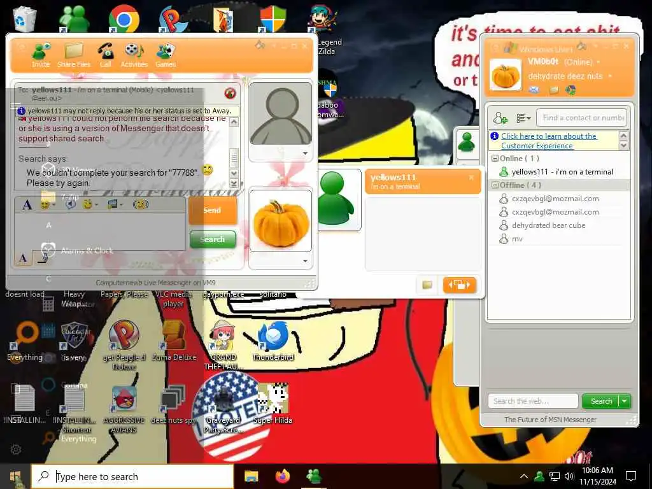The width and height of the screenshot is (652, 489).
Task: Click the Messenger icon in system tray
Action: coord(539,476)
